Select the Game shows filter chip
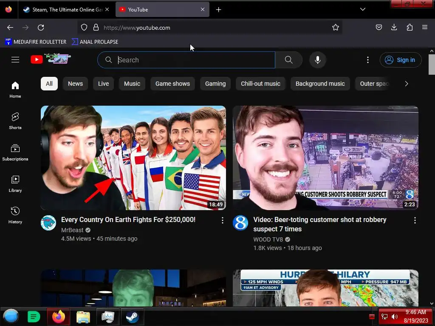435x326 pixels. coord(172,84)
